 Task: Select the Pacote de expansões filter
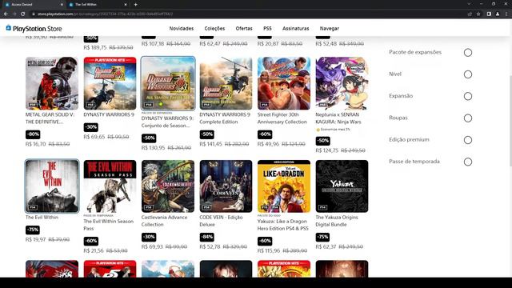[x=467, y=53]
